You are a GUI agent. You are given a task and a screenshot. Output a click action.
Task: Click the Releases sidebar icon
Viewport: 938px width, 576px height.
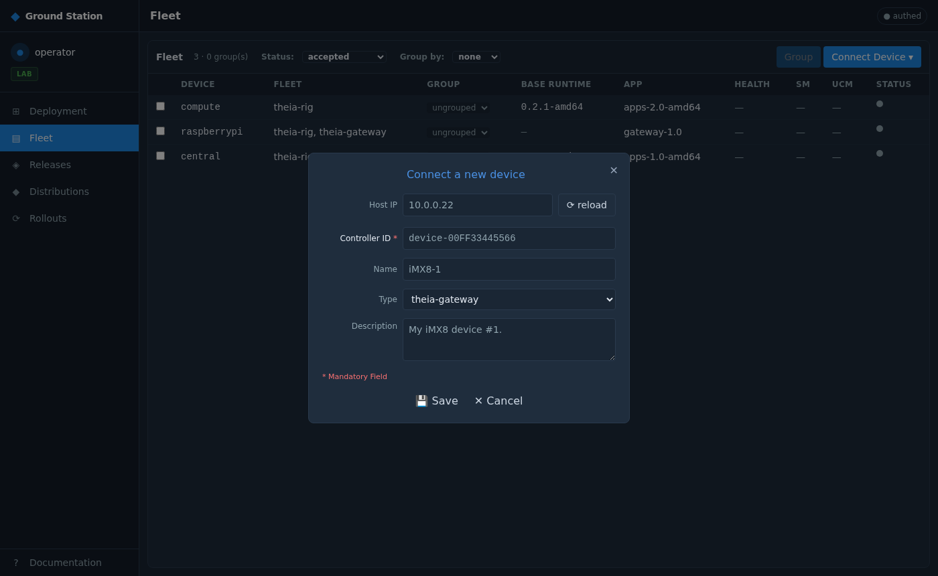coord(16,165)
